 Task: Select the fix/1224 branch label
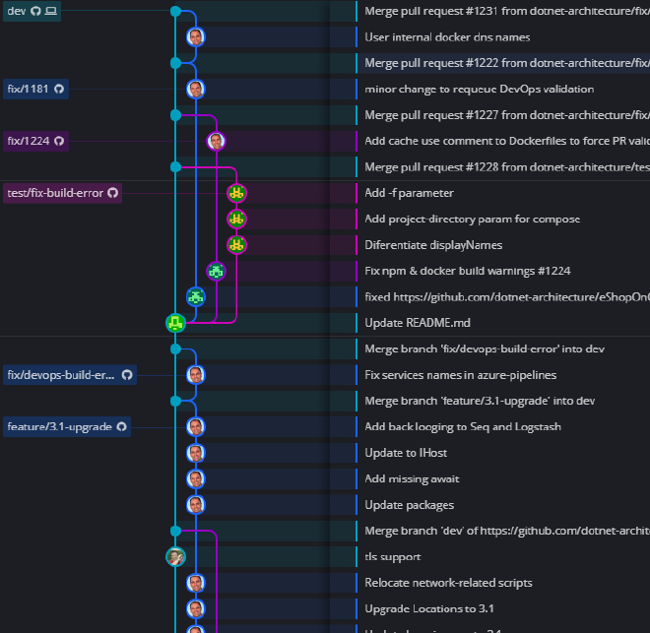point(28,141)
